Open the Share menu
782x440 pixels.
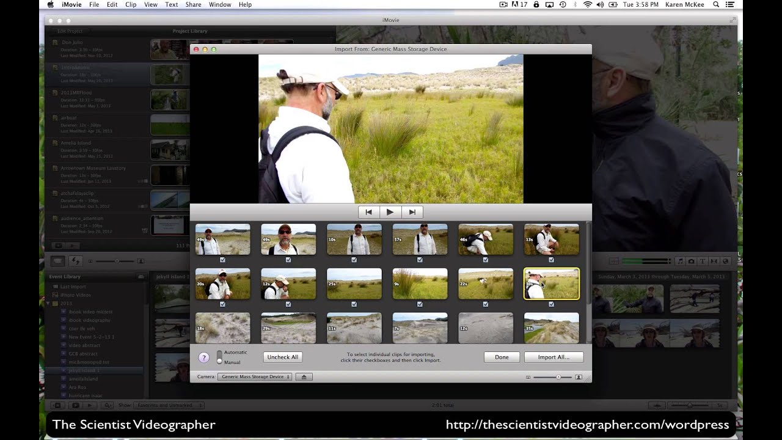193,4
